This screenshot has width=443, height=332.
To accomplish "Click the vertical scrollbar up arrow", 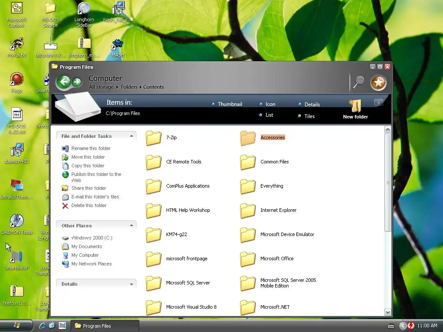I will click(x=388, y=130).
